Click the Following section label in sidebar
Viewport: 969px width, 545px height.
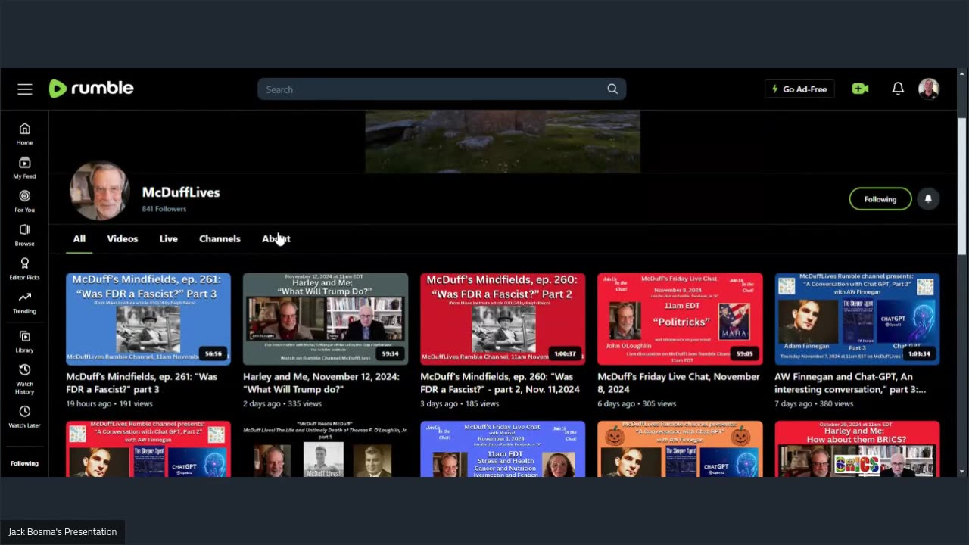24,463
